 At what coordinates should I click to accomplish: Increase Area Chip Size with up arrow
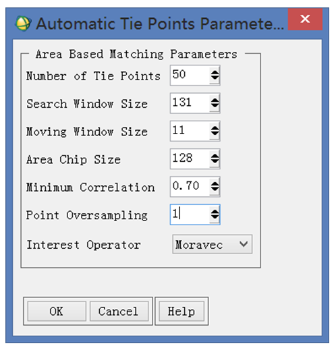[215, 156]
